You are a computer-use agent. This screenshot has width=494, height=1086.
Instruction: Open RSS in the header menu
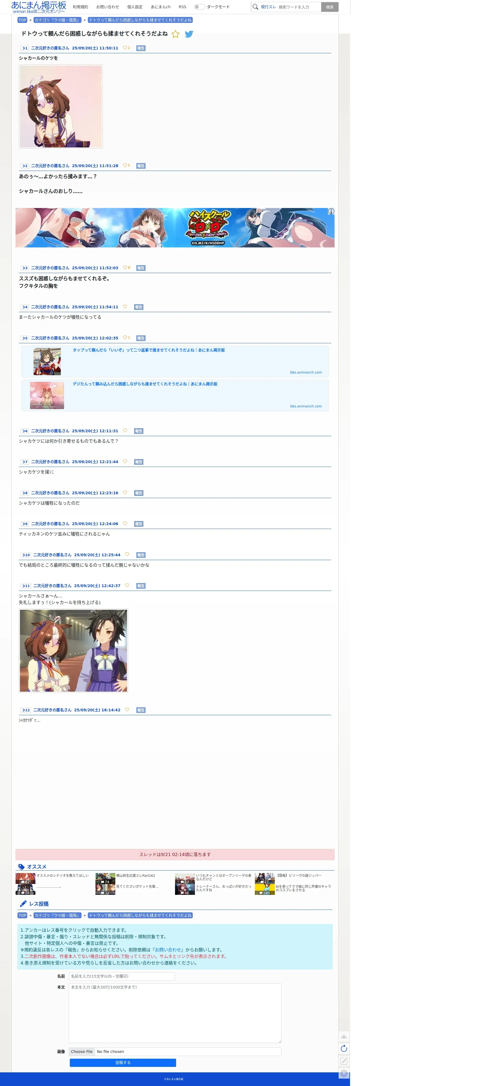pos(182,7)
